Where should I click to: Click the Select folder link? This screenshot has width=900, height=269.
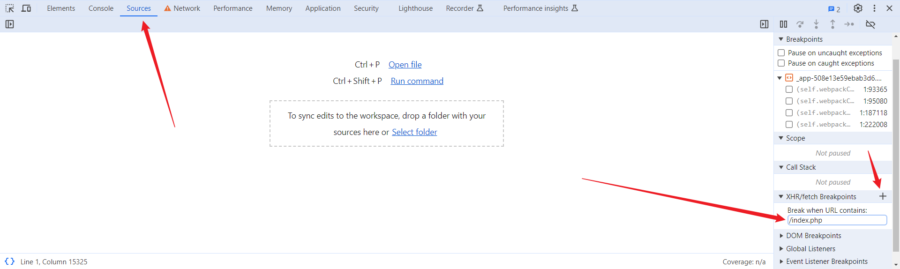[414, 132]
